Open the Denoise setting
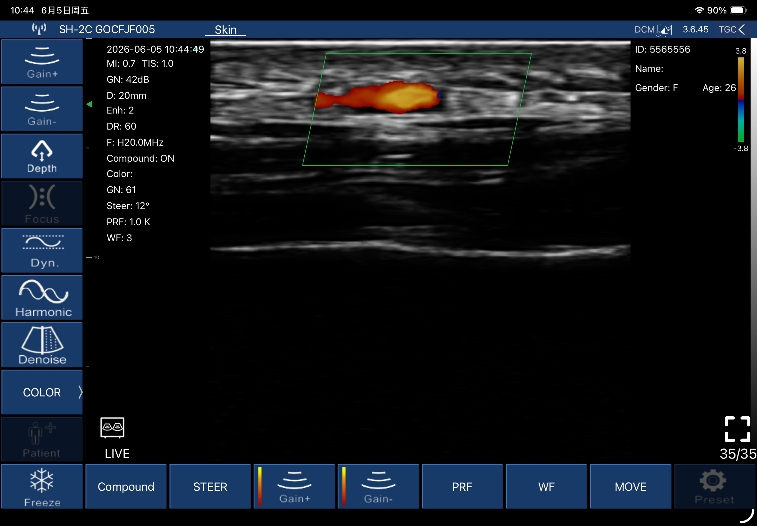 [x=42, y=345]
